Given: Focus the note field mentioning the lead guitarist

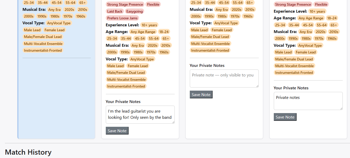Looking at the screenshot, I should (140, 114).
